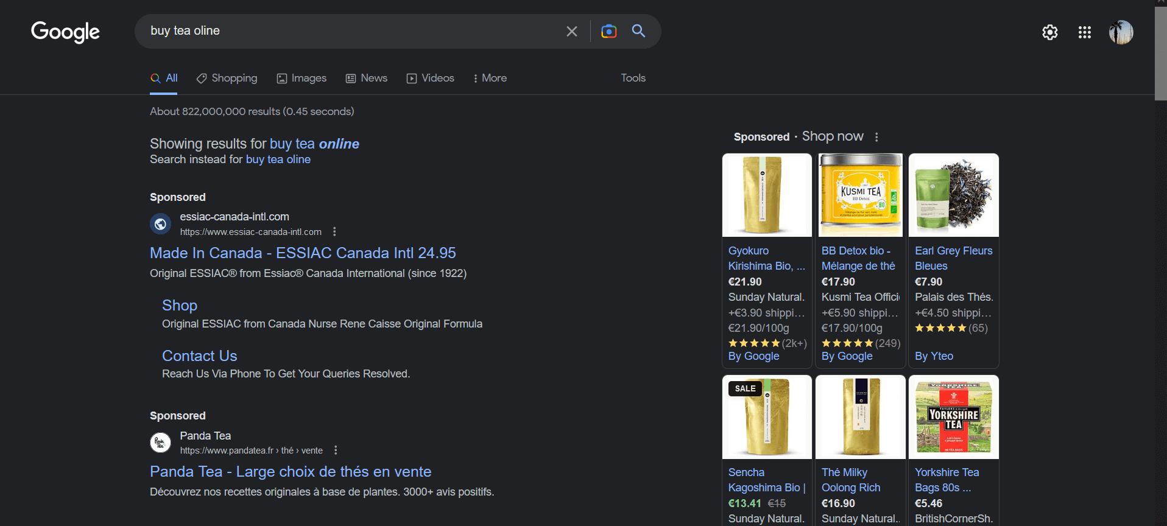Open the BB Detox bio product title
Image resolution: width=1167 pixels, height=526 pixels.
[858, 258]
